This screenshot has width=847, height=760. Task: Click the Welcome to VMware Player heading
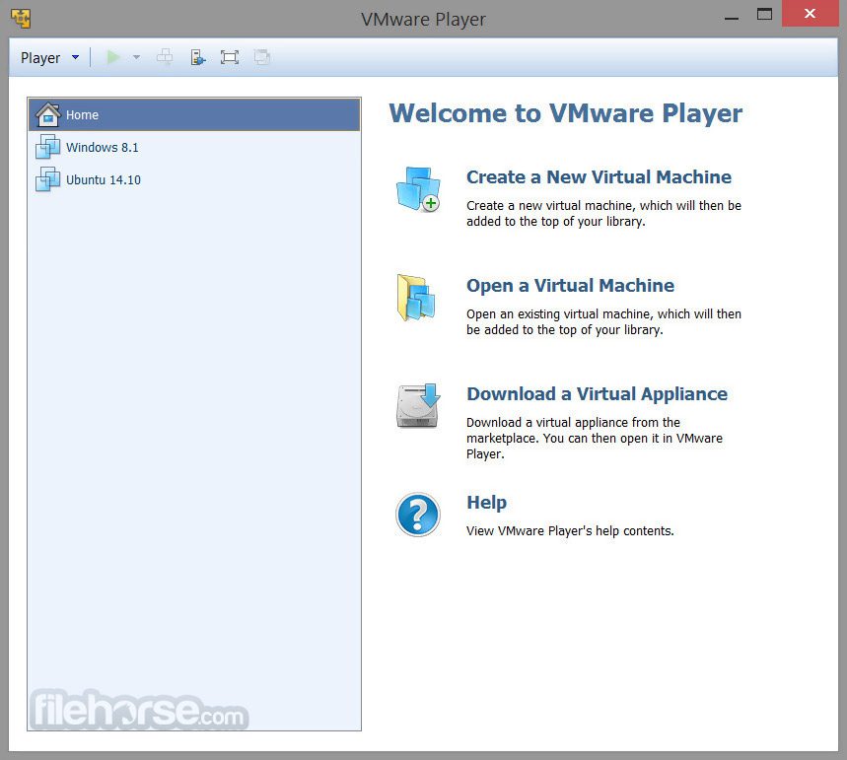[x=566, y=113]
